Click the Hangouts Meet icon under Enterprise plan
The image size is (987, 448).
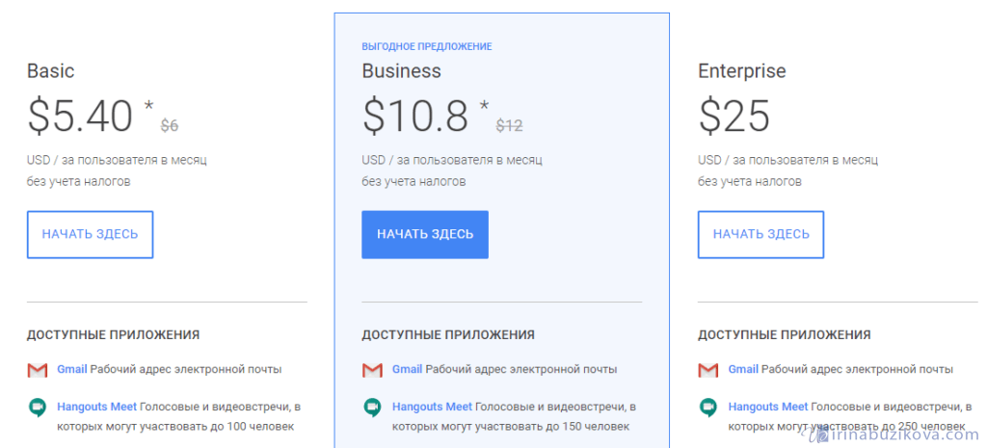point(708,408)
